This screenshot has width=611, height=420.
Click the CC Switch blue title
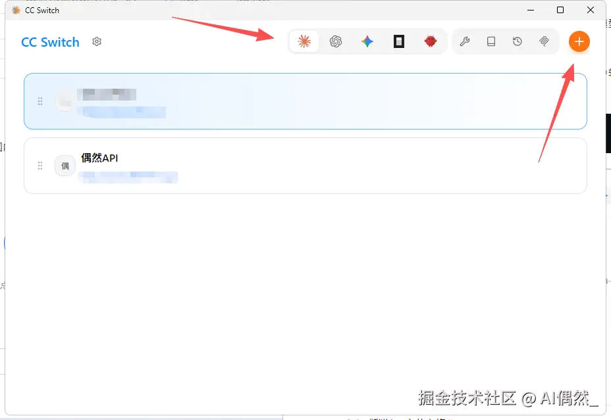[x=50, y=42]
